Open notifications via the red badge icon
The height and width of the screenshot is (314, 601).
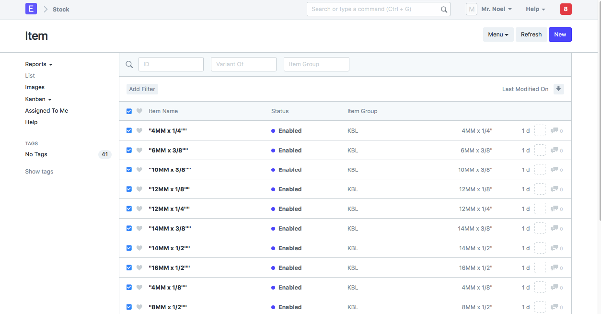566,9
